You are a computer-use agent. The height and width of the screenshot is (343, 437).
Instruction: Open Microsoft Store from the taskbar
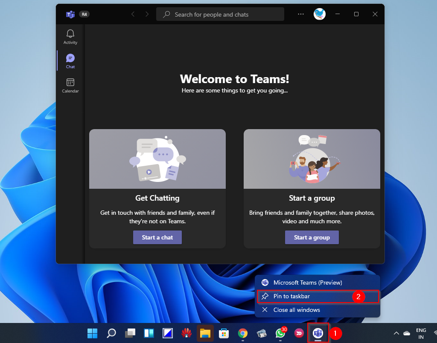224,333
